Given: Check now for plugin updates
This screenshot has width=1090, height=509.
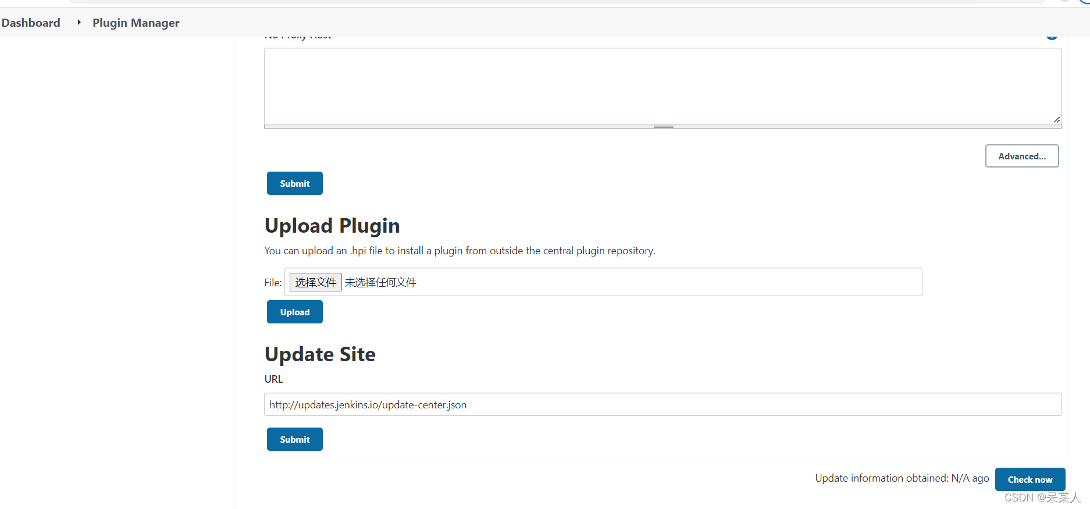Looking at the screenshot, I should coord(1030,479).
